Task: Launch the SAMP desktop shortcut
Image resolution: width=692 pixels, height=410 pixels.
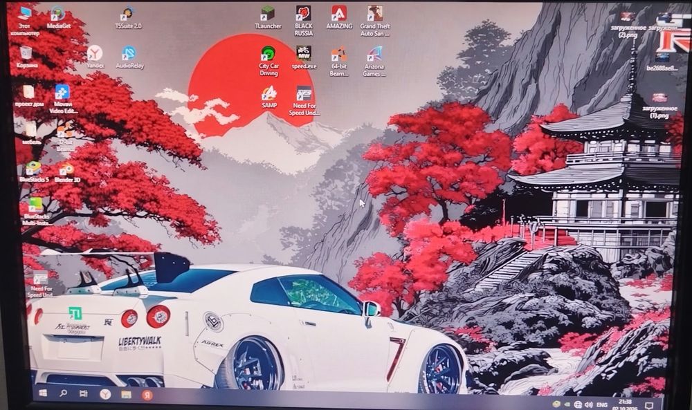Action: pos(268,97)
